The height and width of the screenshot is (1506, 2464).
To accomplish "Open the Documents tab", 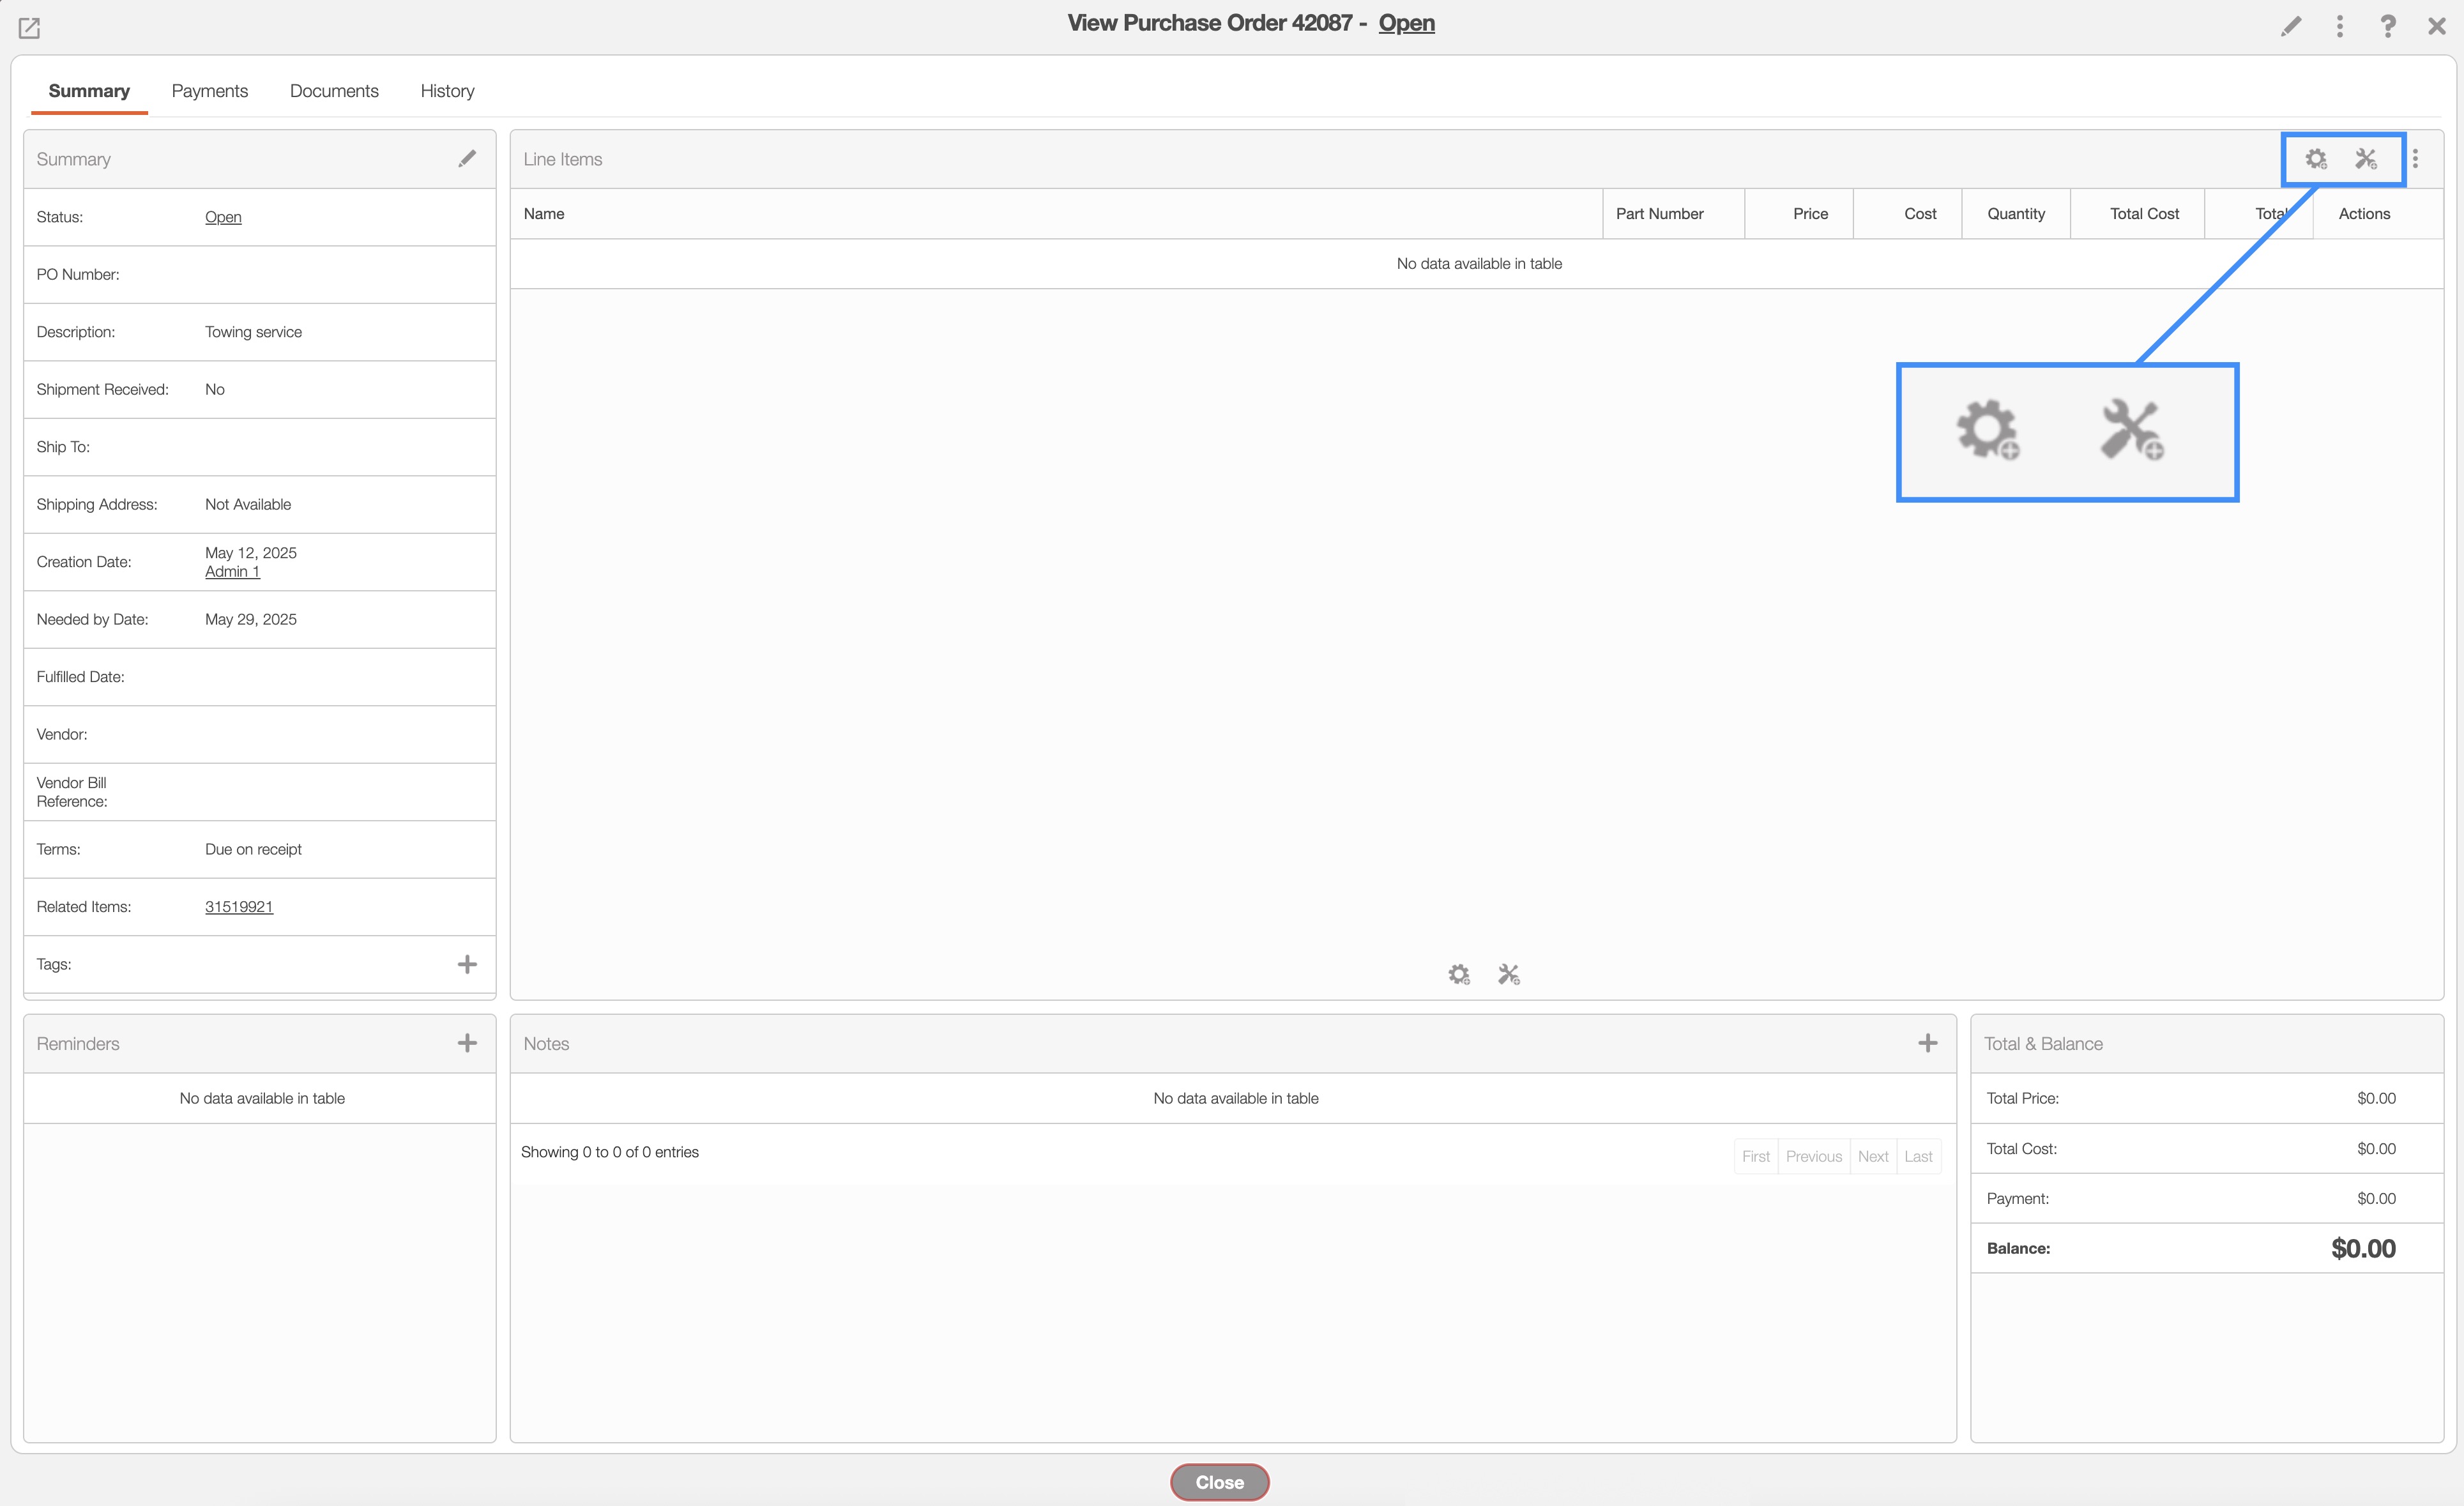I will point(334,91).
